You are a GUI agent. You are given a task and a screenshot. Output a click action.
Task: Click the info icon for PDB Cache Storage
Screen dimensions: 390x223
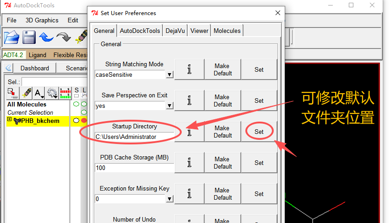189,163
